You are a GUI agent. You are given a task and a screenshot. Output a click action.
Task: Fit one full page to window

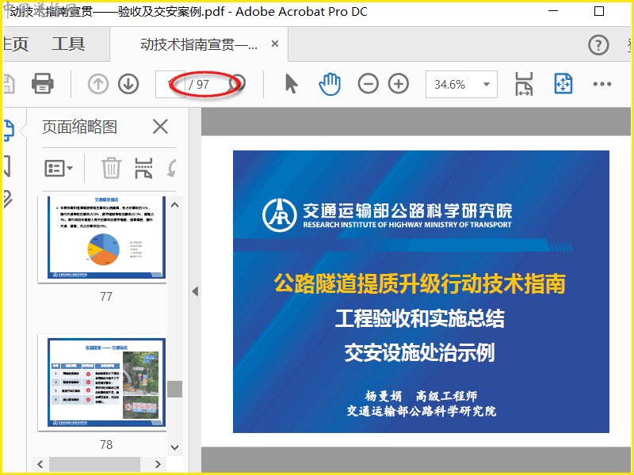tap(563, 84)
